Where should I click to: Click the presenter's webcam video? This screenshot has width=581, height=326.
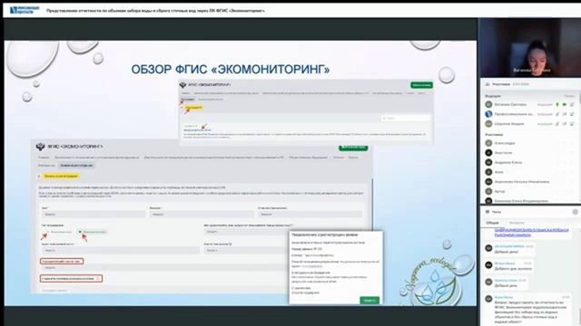(x=530, y=48)
